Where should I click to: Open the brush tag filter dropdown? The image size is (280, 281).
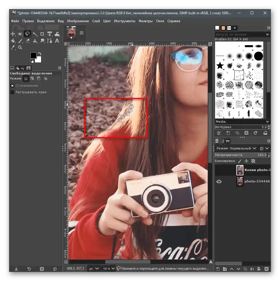268,34
